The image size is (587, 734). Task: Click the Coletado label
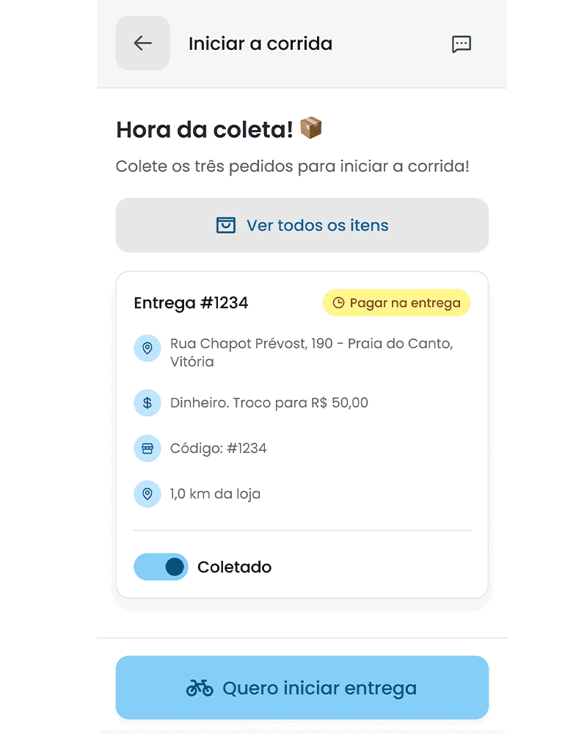point(235,567)
